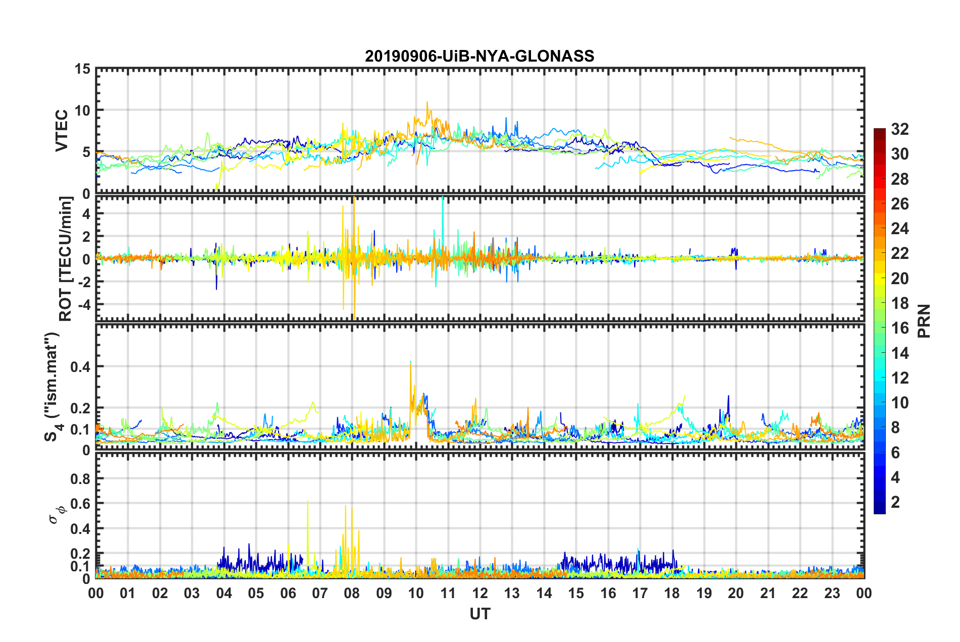Click the 6 tick label on PRN colorbar
The width and height of the screenshot is (960, 642).
pos(895,452)
